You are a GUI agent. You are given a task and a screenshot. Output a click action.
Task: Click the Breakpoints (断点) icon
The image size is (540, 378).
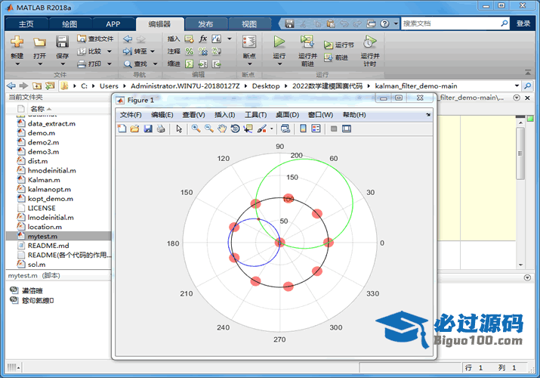(x=249, y=42)
